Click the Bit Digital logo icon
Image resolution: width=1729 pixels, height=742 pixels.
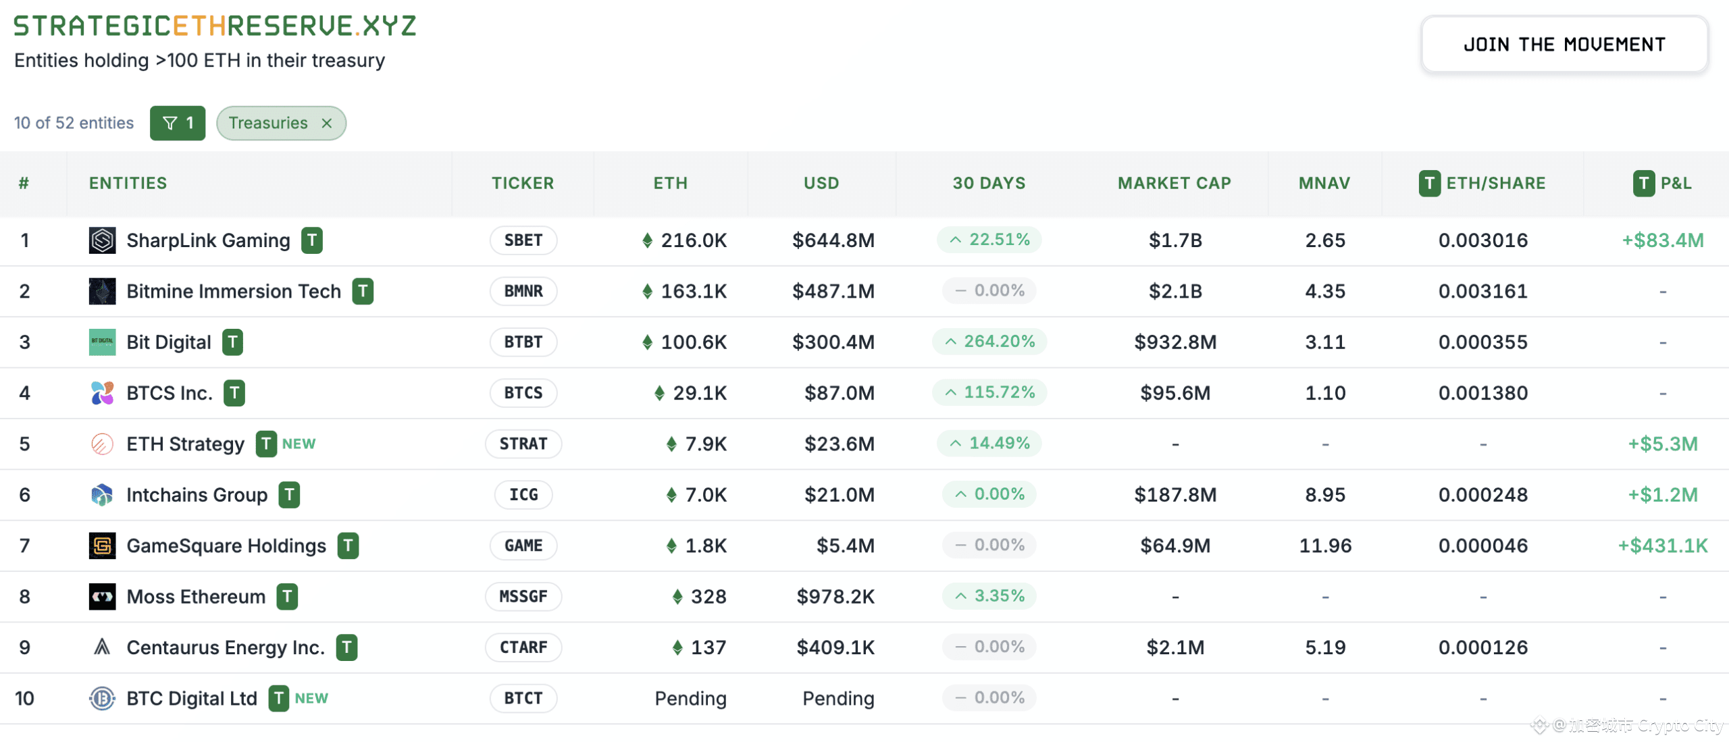102,342
